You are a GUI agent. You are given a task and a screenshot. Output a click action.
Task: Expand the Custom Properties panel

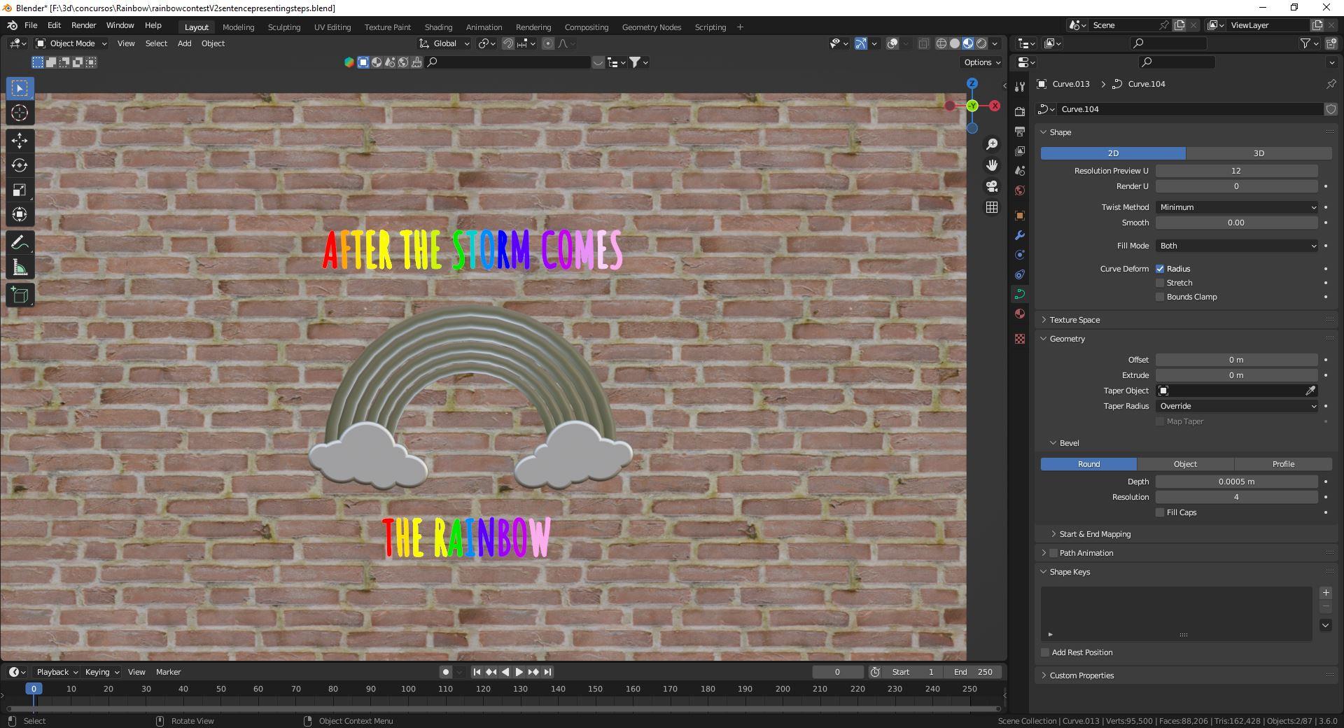1081,675
